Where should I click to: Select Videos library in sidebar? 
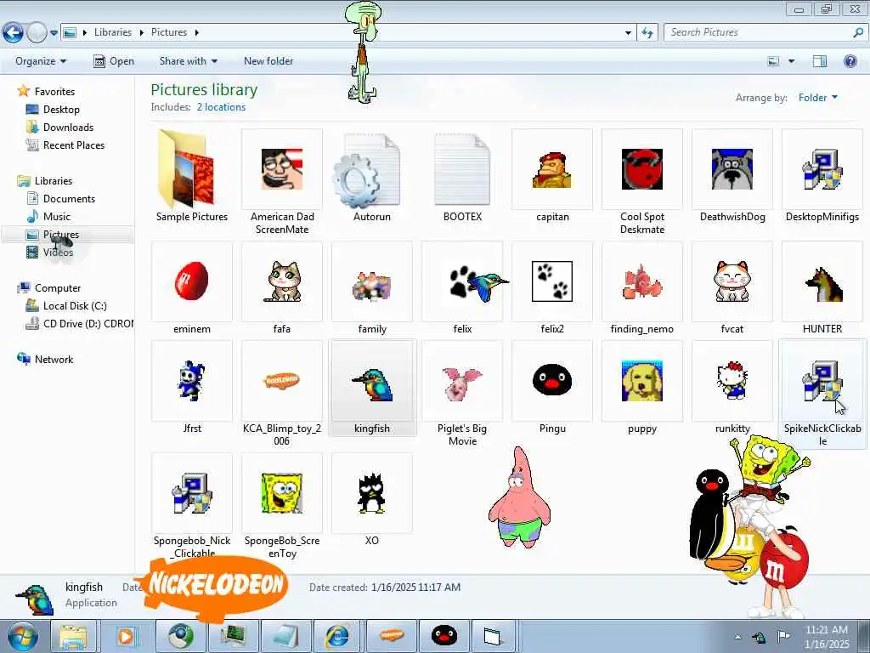58,252
